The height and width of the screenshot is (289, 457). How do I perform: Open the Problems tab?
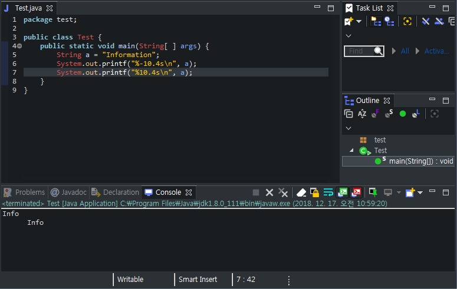click(30, 192)
